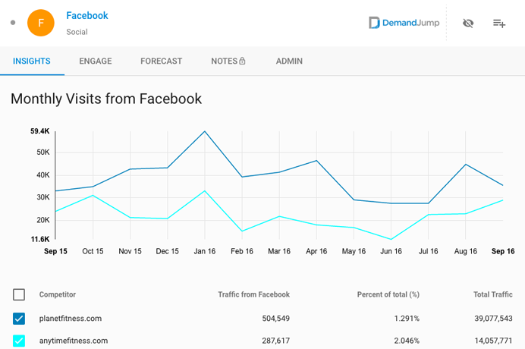Toggle the hide visibility eye icon
This screenshot has height=349, width=525.
pos(468,23)
